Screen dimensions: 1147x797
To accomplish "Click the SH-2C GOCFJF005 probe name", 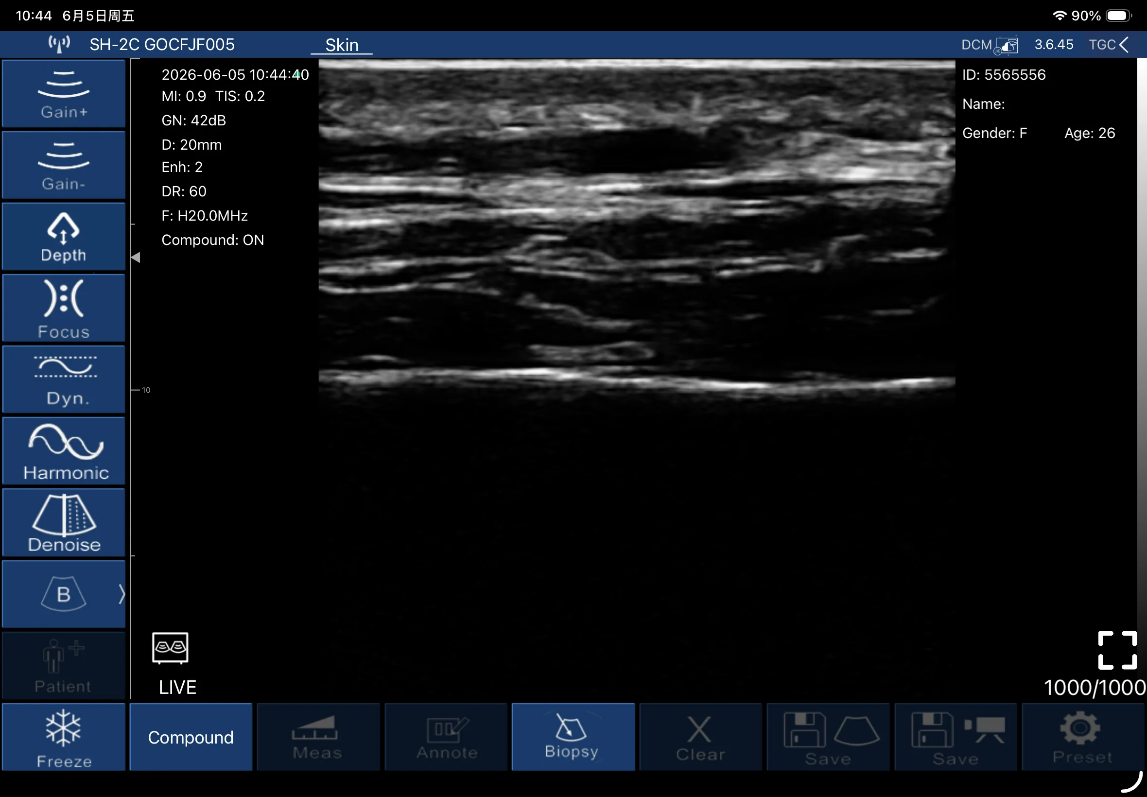I will coord(162,44).
